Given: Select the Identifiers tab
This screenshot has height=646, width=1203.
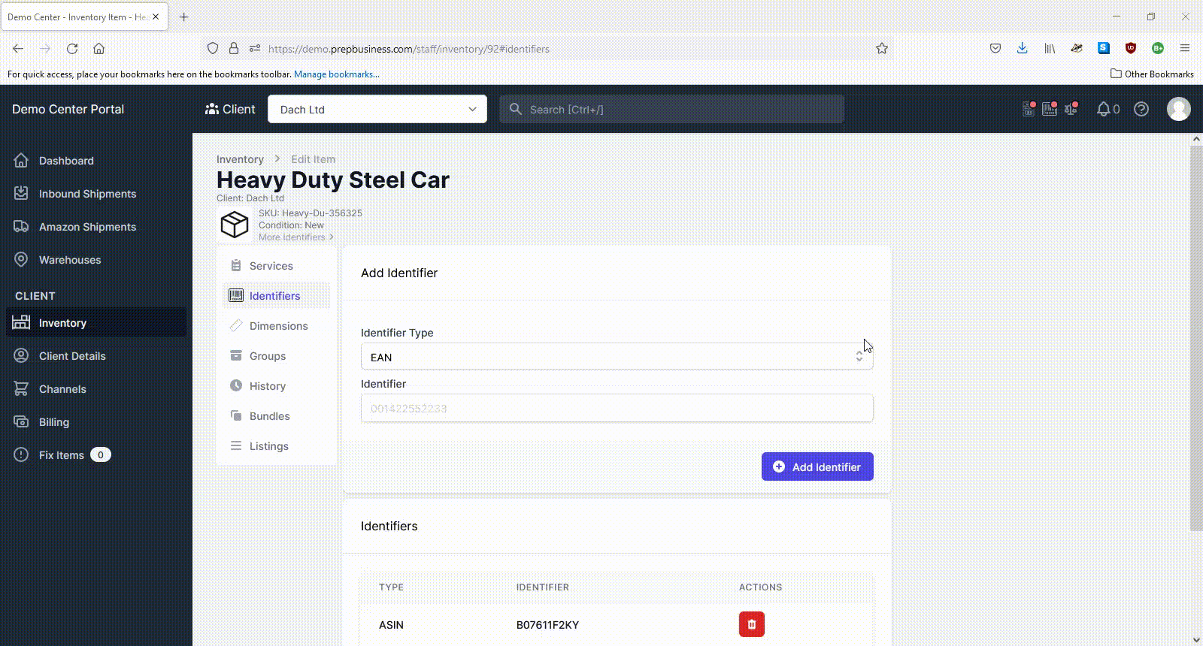Looking at the screenshot, I should [277, 296].
